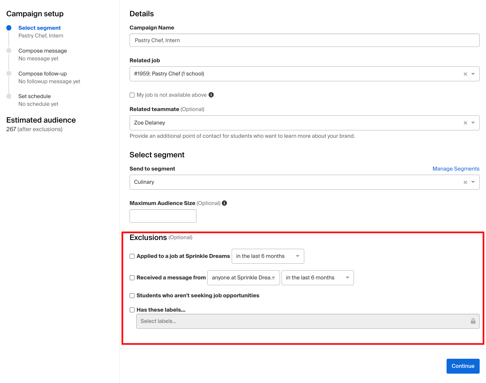Viewport: 486px width, 383px height.
Task: Click the Compose message step indicator dot
Action: coord(9,50)
